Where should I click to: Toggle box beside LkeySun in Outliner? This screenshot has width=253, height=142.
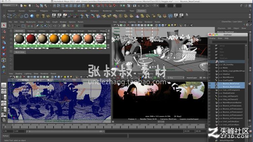(x=209, y=74)
